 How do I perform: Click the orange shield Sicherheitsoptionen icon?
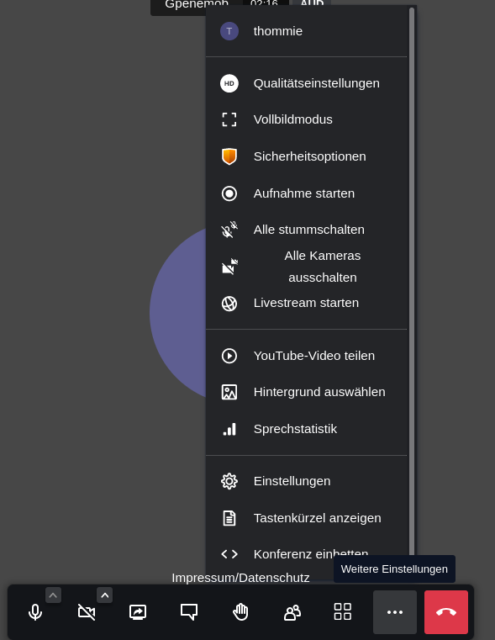(229, 156)
